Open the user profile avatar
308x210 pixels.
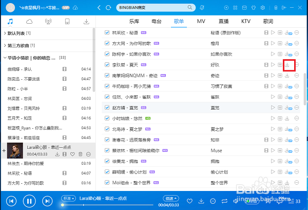coord(10,8)
